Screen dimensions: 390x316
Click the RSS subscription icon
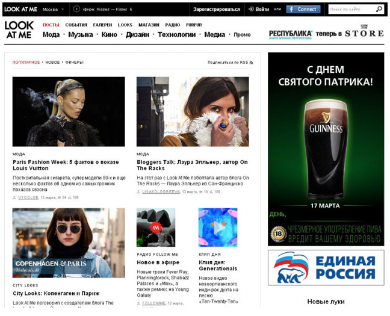pyautogui.click(x=251, y=63)
